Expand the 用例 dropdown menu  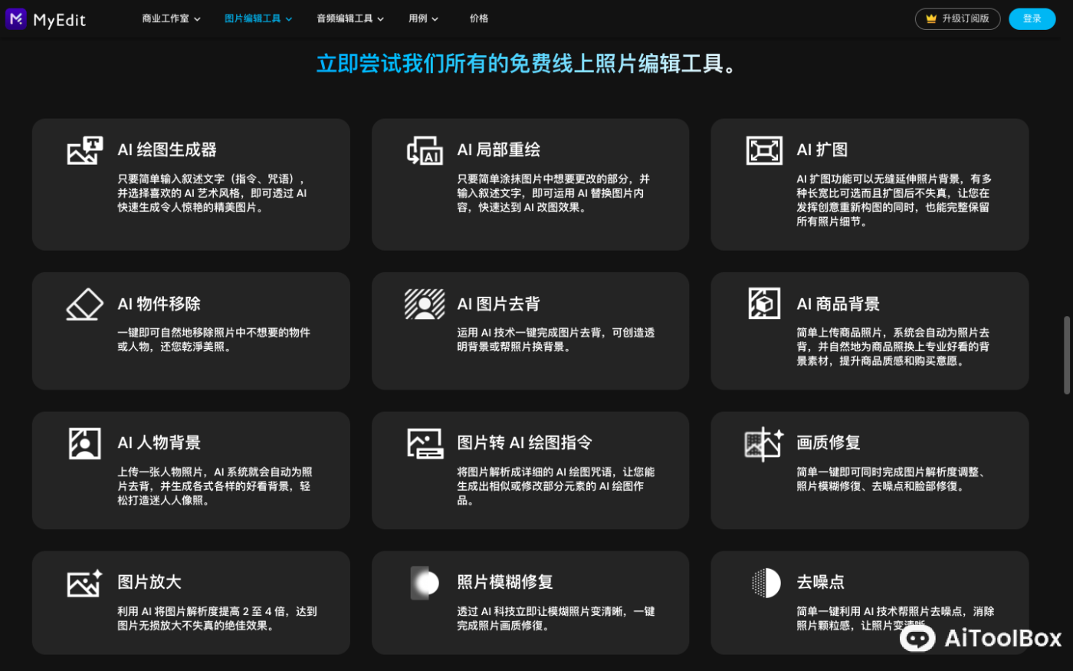(x=422, y=18)
